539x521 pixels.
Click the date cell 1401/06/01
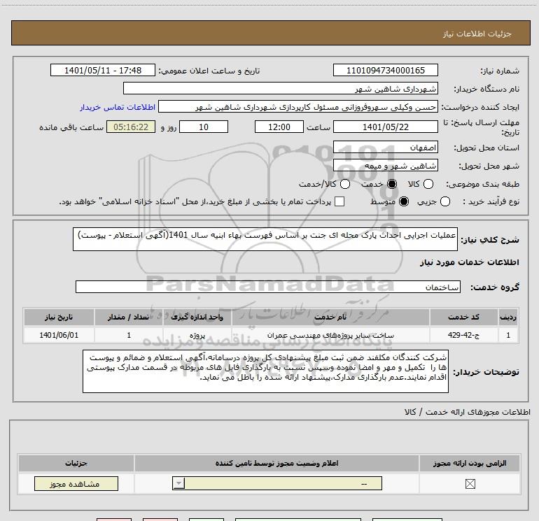tap(59, 335)
